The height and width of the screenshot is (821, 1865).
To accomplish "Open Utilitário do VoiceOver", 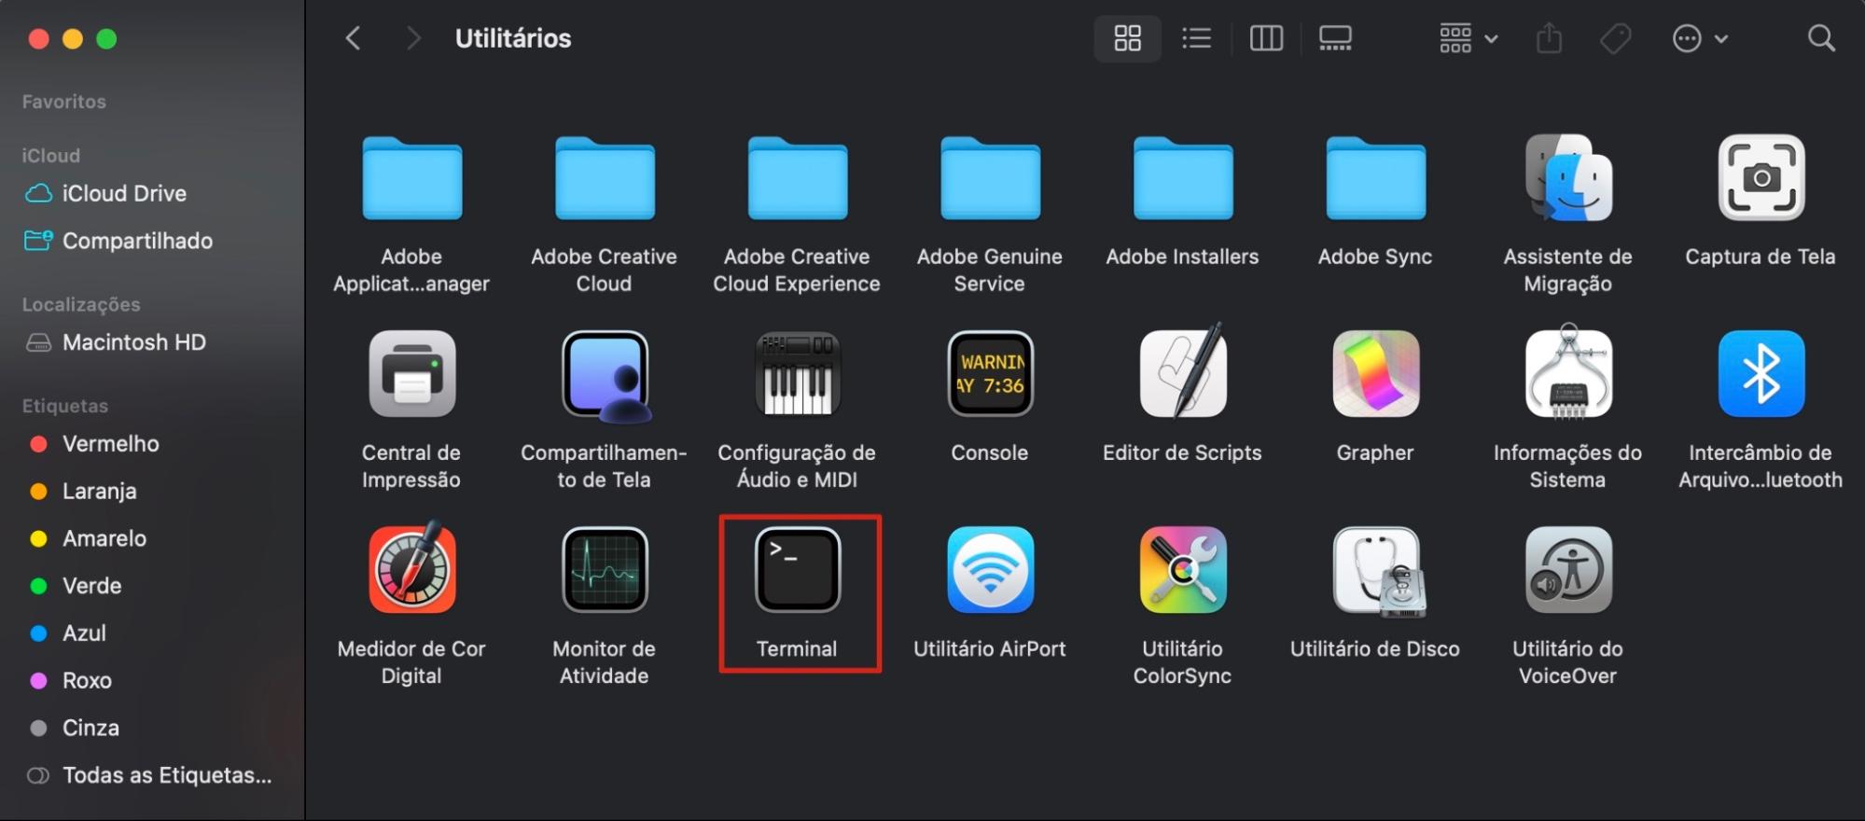I will pos(1568,570).
